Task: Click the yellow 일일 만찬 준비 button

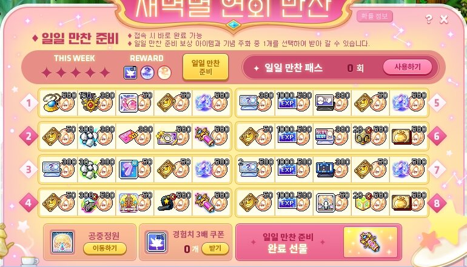Action: pos(206,67)
